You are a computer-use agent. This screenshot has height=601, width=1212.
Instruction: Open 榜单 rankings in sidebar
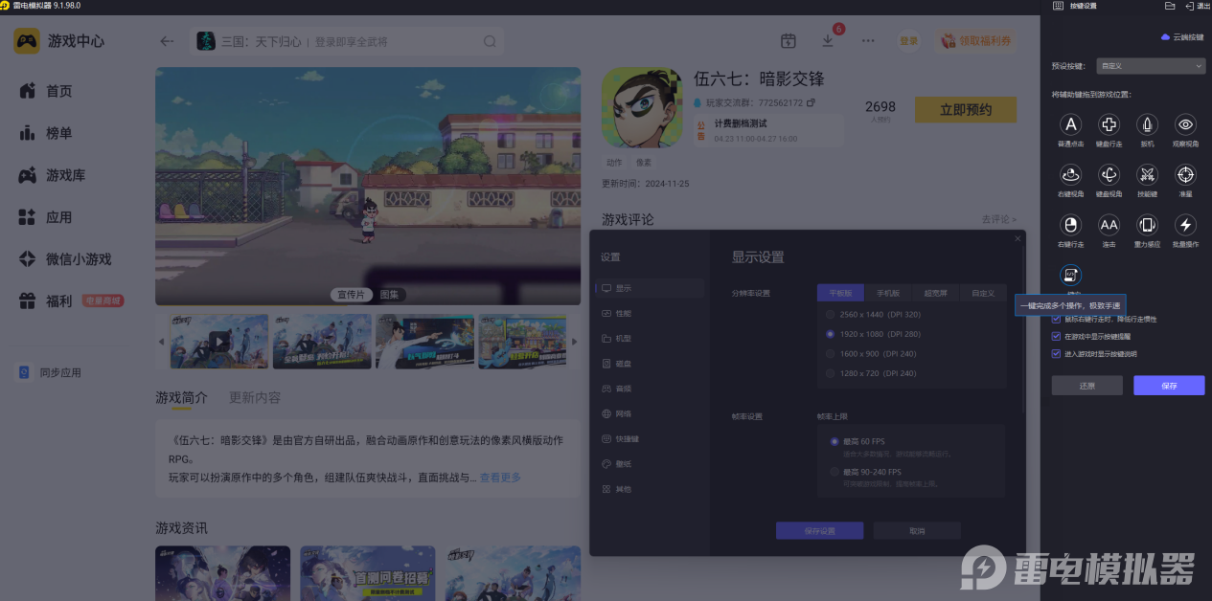pyautogui.click(x=59, y=133)
